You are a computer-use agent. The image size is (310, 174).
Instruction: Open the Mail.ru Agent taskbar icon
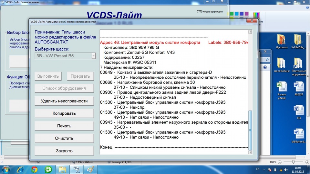pos(48,170)
